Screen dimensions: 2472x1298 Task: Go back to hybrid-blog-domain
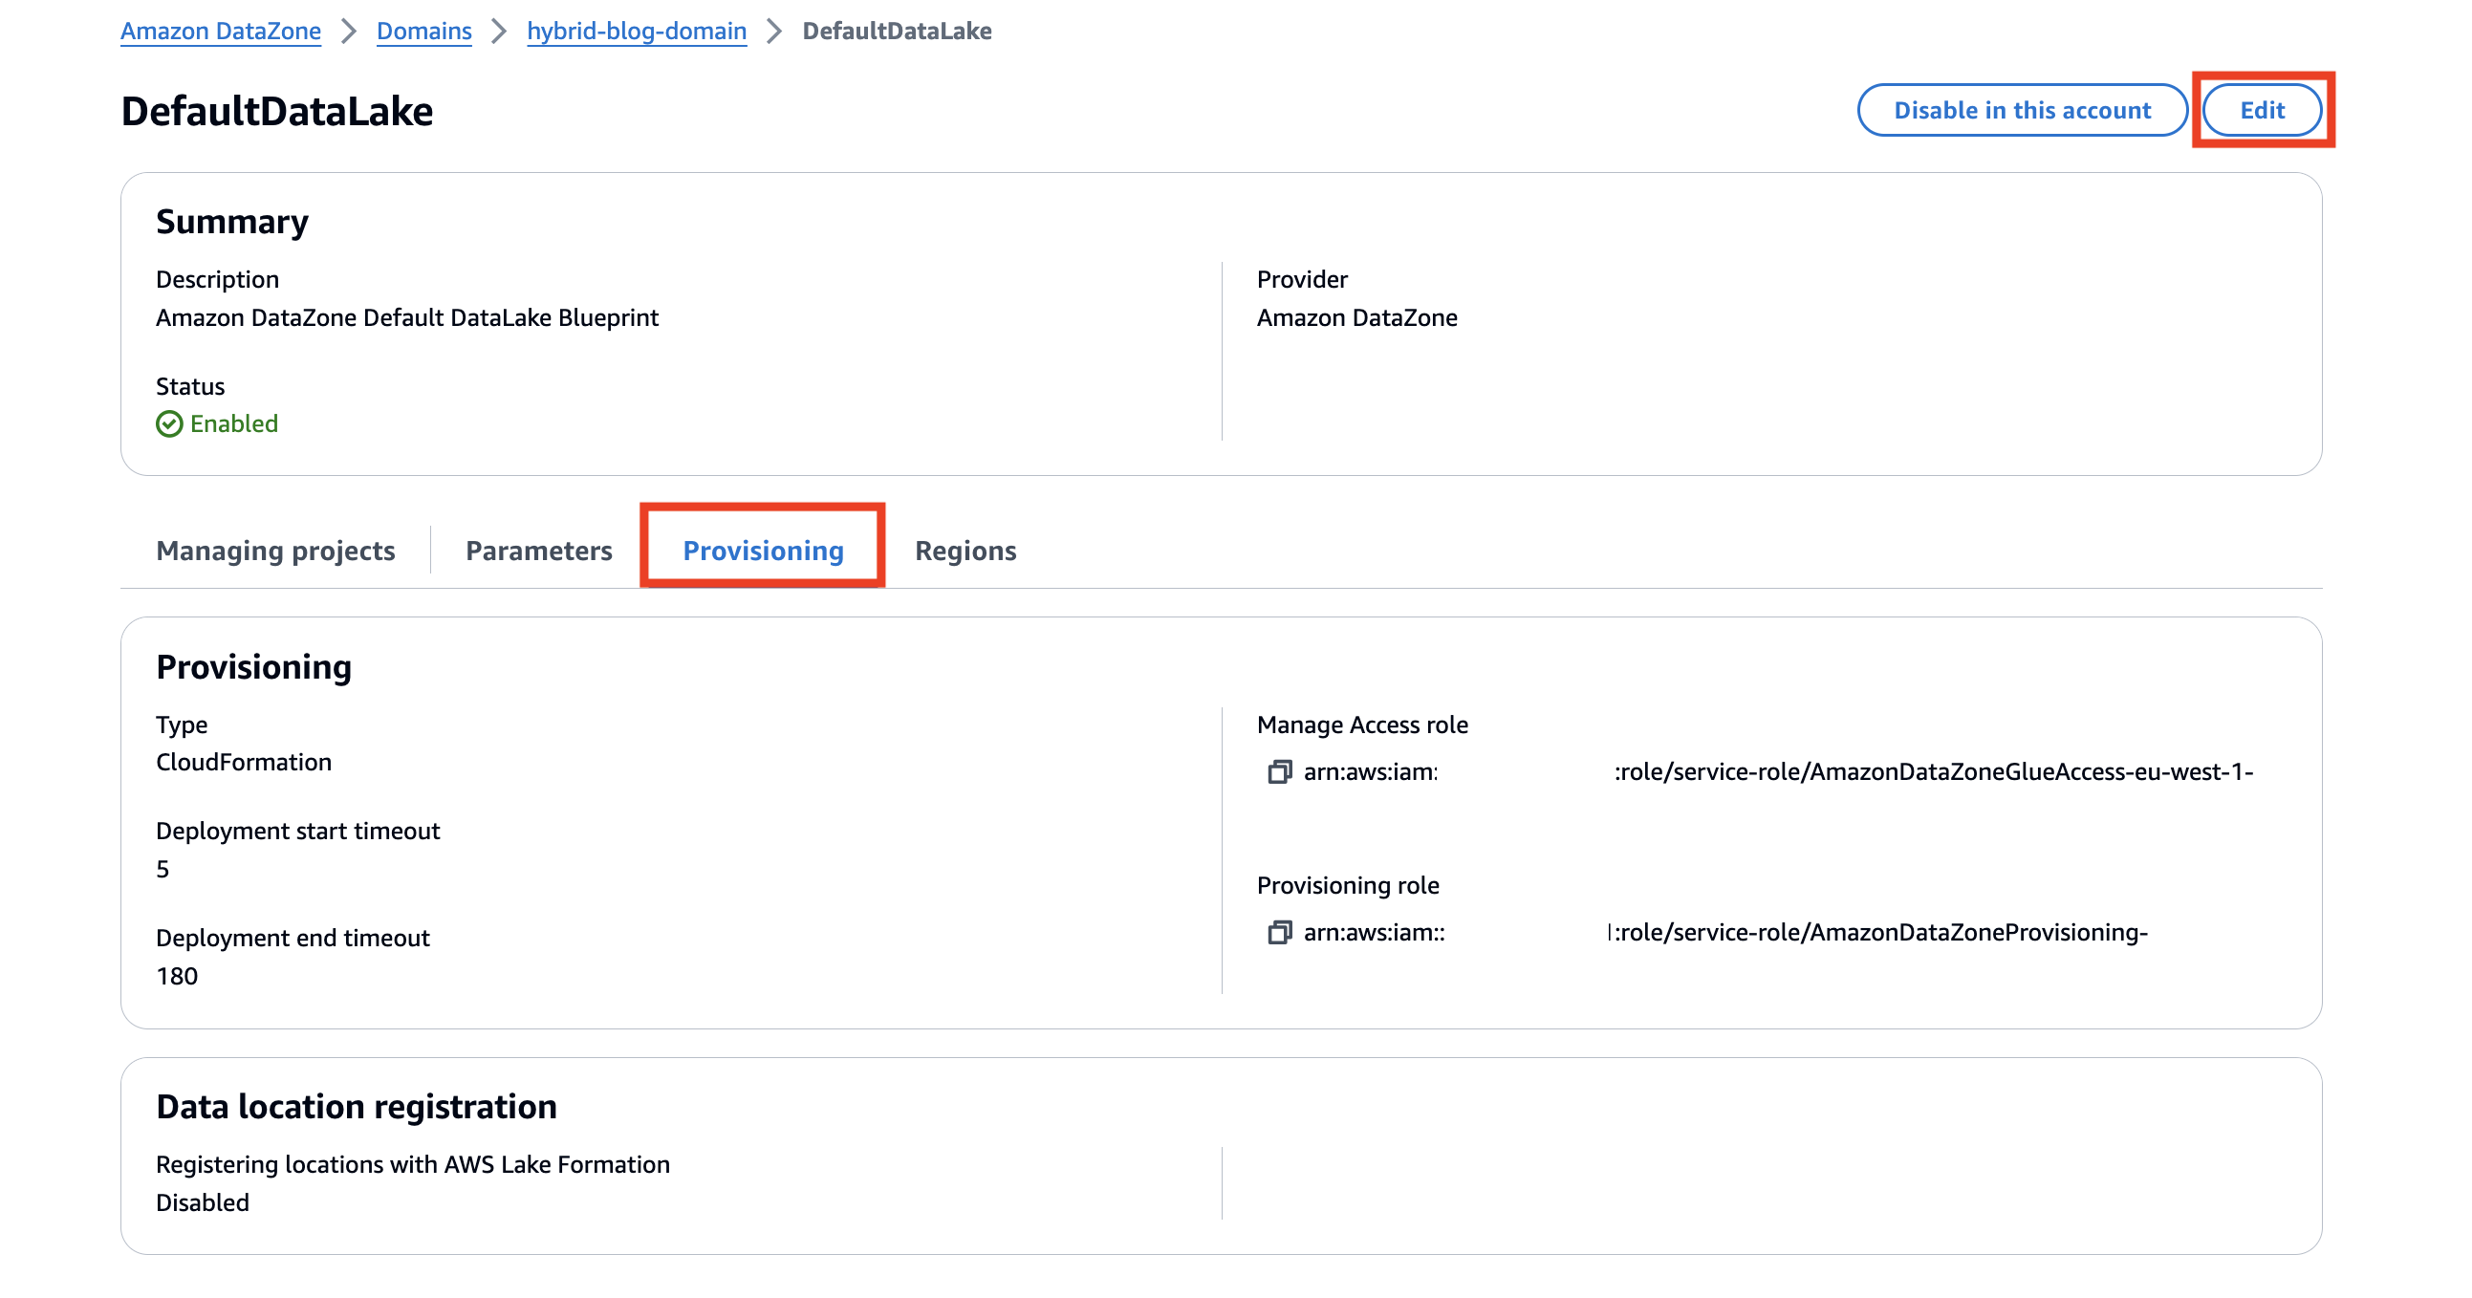[637, 31]
